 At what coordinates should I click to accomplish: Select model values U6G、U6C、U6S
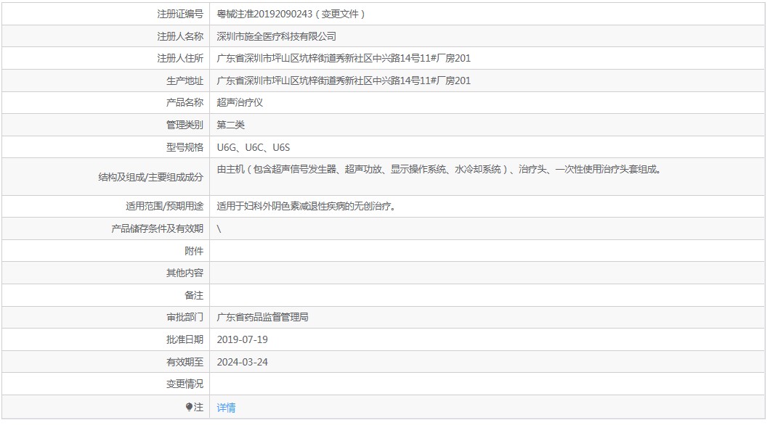click(x=254, y=147)
